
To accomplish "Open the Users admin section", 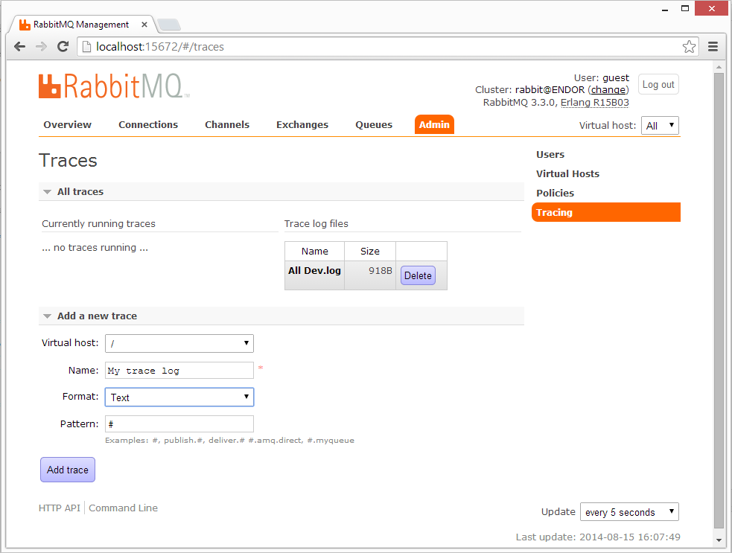I will (550, 155).
